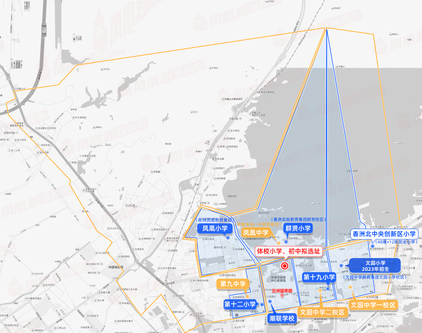
Task: Select the 群贤小学 blue callout label
Action: point(298,229)
